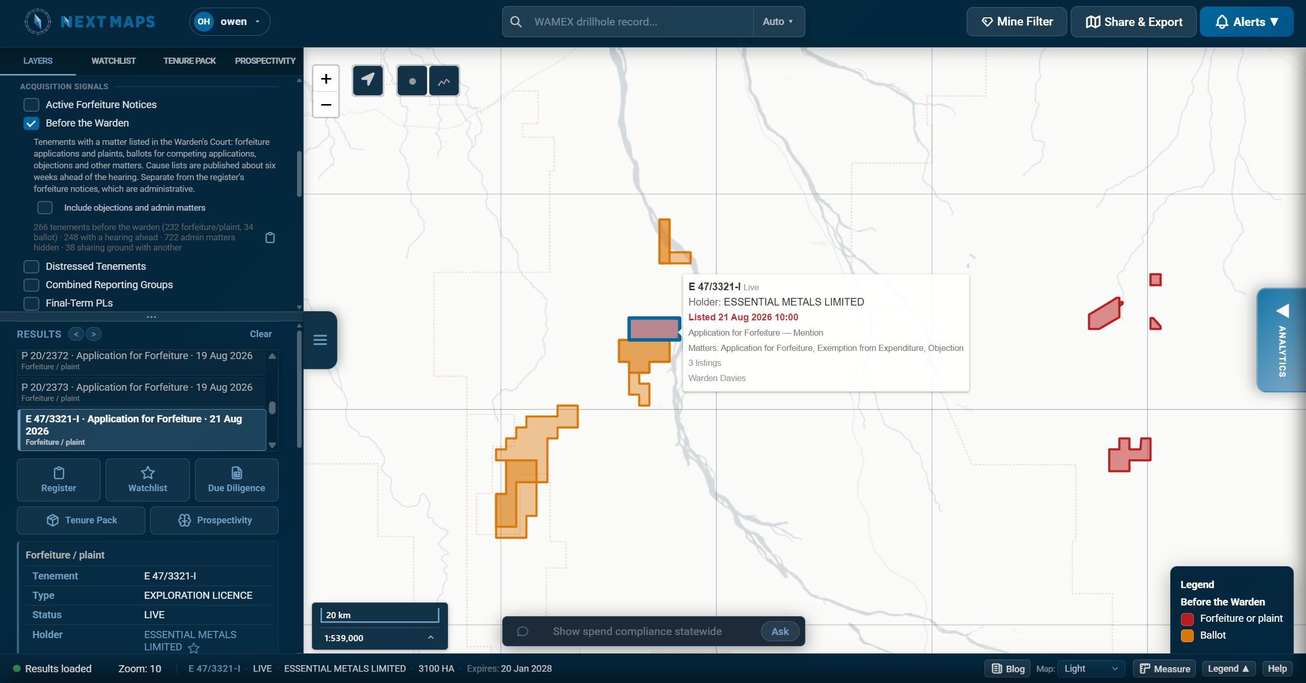Click the Ask button
The width and height of the screenshot is (1306, 683).
[x=780, y=631]
